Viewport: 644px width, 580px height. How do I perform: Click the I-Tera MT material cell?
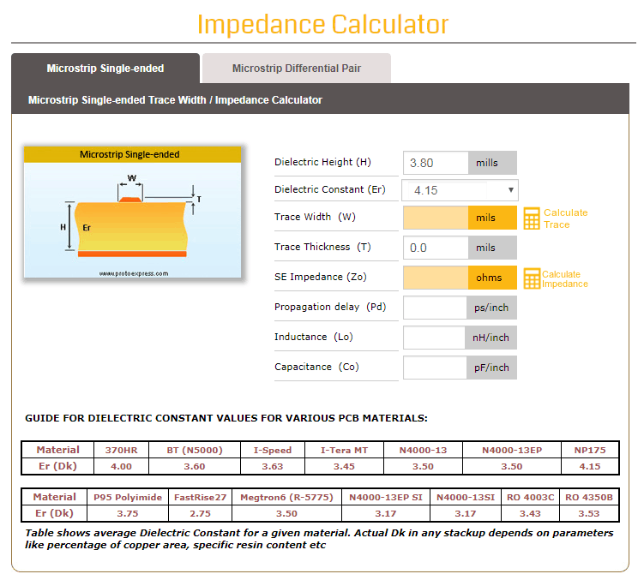344,450
